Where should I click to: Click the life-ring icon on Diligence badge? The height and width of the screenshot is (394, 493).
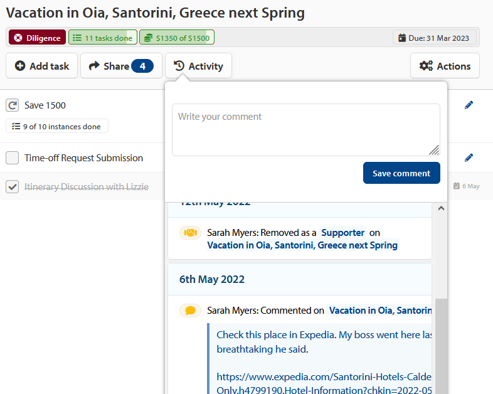point(18,38)
